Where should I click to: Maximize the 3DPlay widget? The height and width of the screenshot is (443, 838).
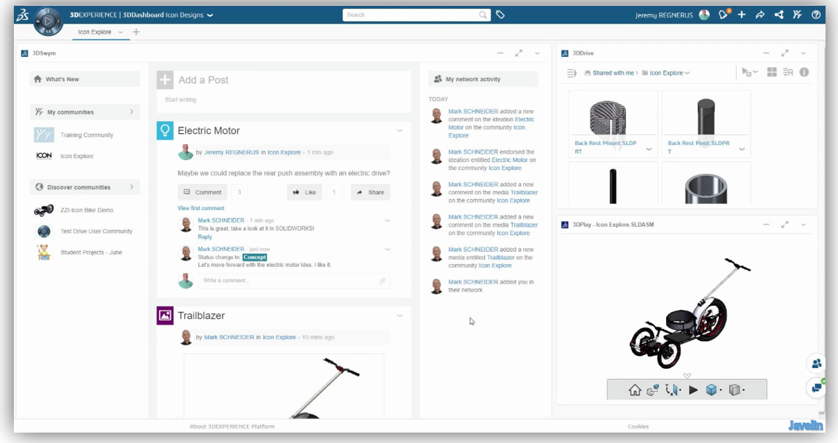(x=785, y=225)
